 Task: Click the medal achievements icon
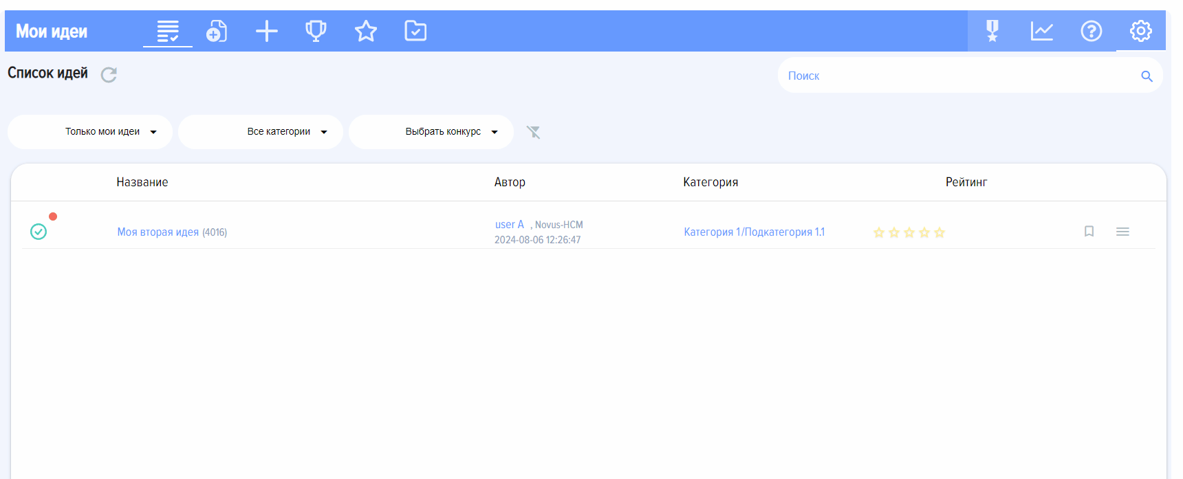click(x=992, y=31)
